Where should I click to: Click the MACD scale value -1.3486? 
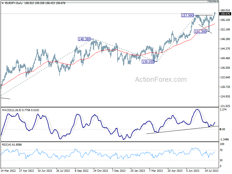tap(224, 139)
